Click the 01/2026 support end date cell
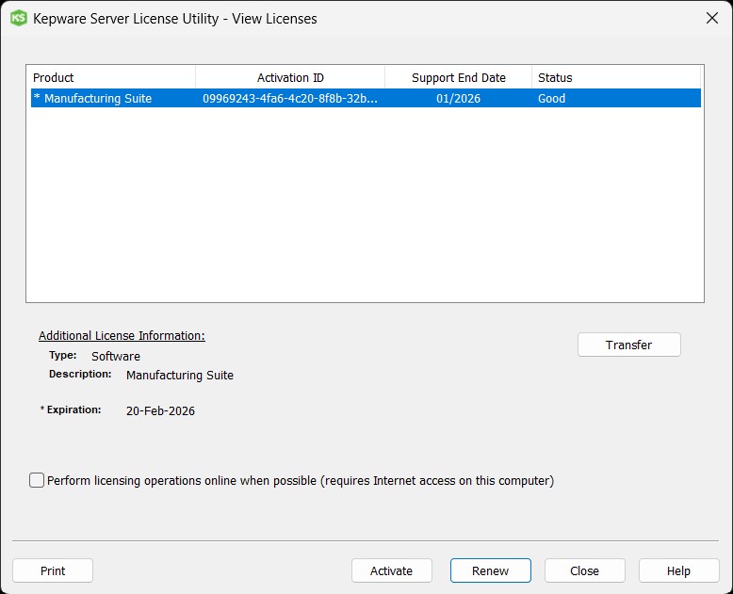Image resolution: width=733 pixels, height=594 pixels. (458, 98)
